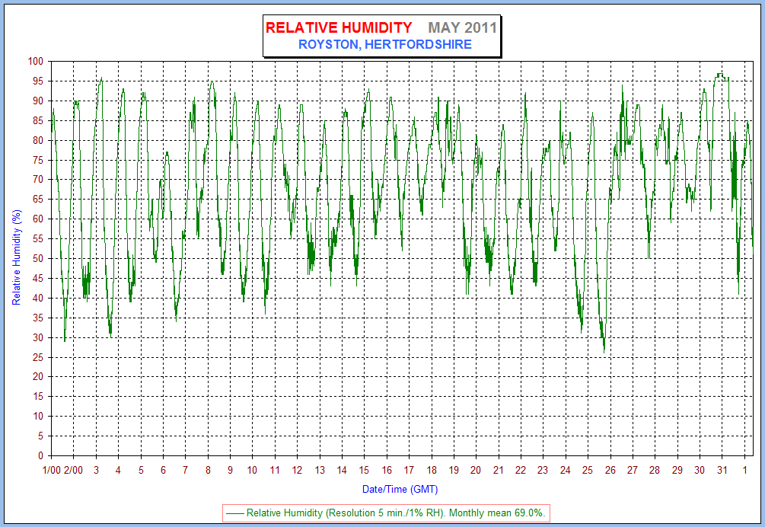The image size is (765, 527).
Task: Click the green legend line sample
Action: [234, 513]
